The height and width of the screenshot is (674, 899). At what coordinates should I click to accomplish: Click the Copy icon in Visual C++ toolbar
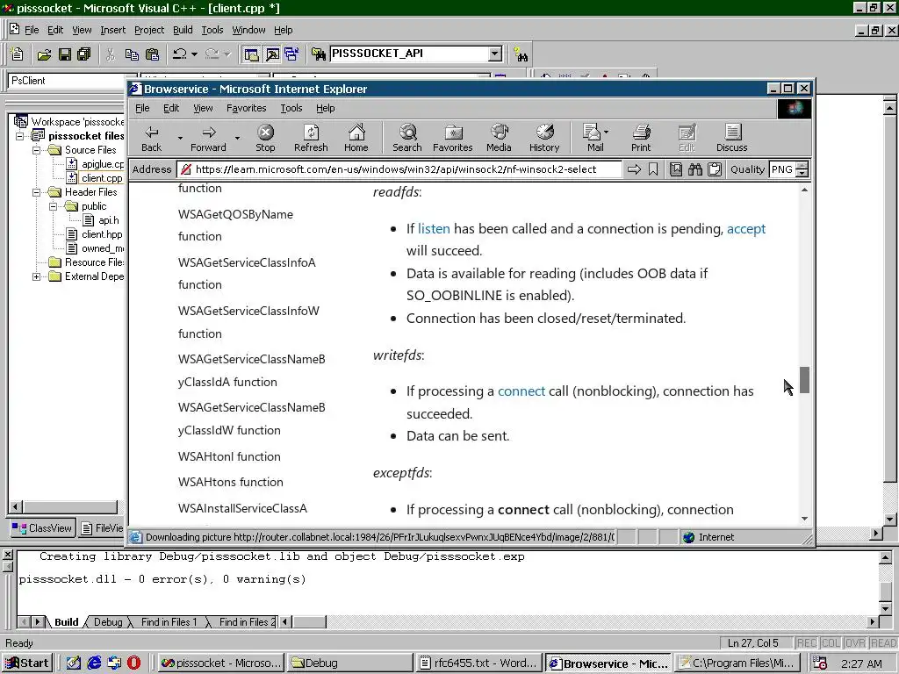[x=132, y=54]
